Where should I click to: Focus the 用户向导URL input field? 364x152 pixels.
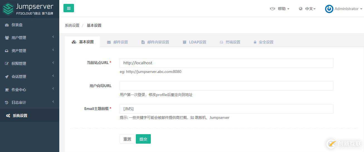[x=226, y=86]
